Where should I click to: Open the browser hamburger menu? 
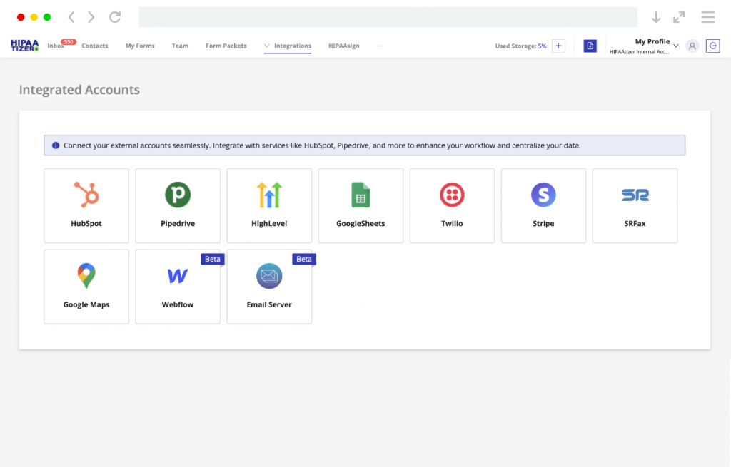(707, 17)
